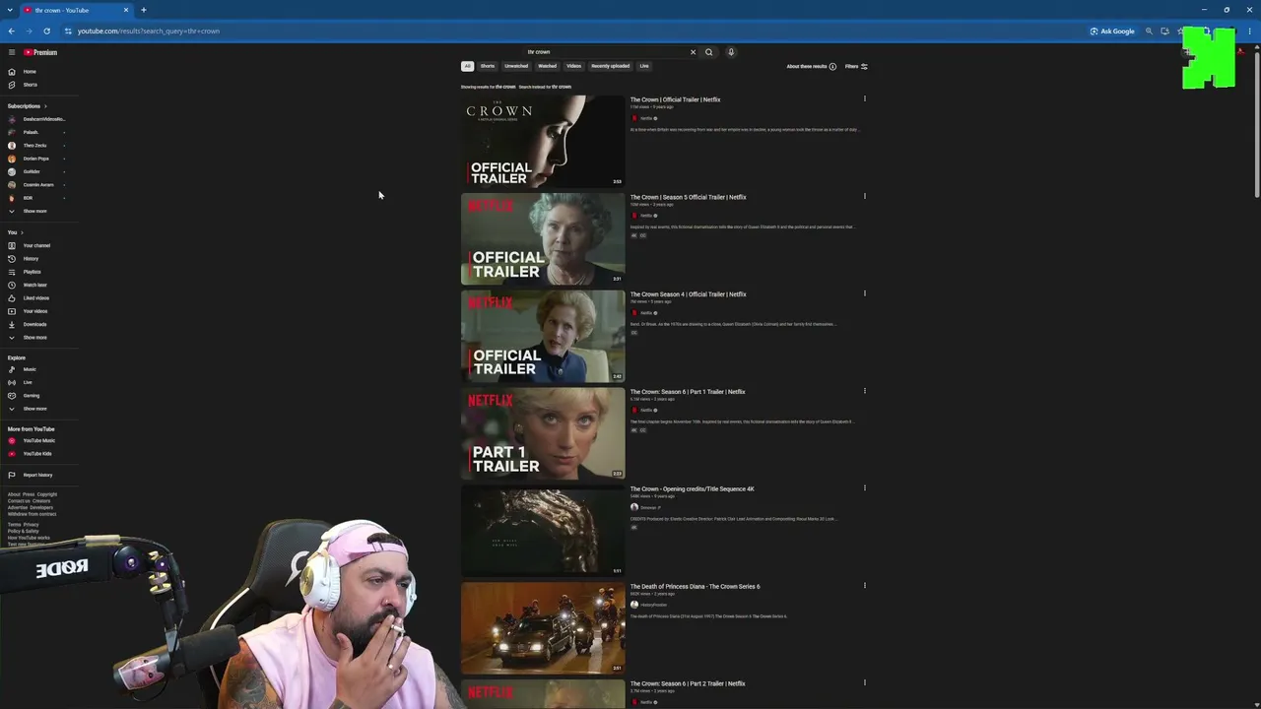Open more options for Season 6 Part 1 trailer
Viewport: 1261px width, 709px height.
pos(865,390)
